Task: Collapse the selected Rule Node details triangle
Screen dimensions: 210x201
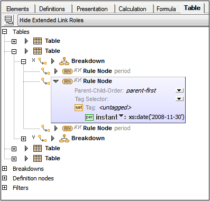Action: 56,81
